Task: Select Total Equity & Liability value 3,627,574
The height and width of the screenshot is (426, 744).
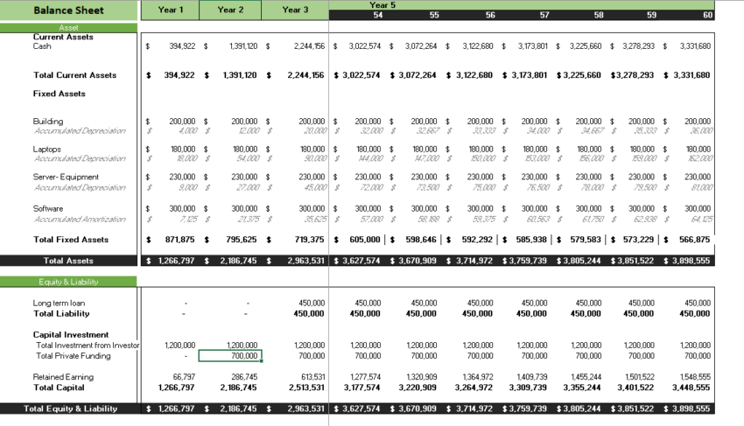Action: click(361, 409)
